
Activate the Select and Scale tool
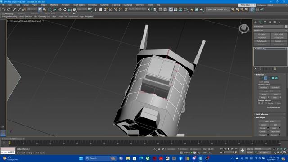(x=70, y=9)
